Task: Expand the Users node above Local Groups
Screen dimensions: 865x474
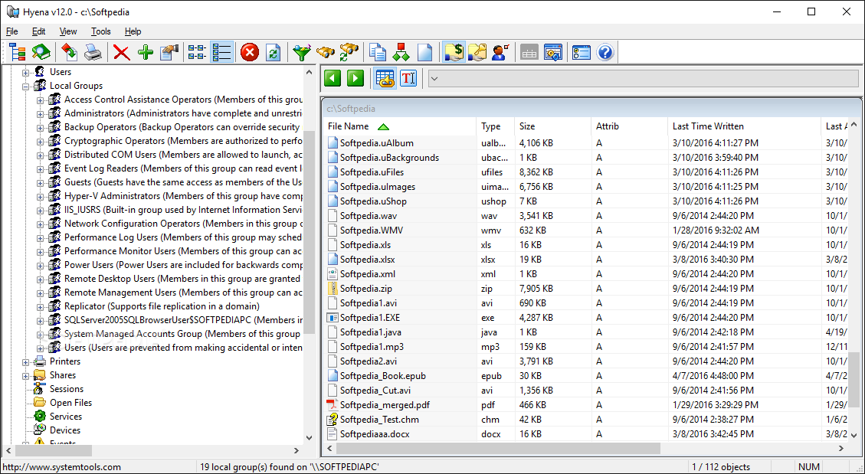Action: tap(25, 73)
